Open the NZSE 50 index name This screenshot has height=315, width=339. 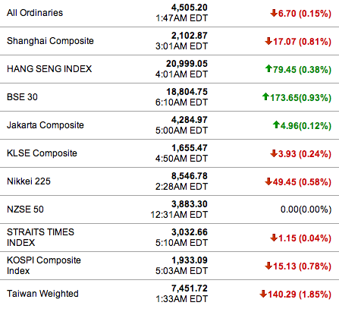point(25,209)
